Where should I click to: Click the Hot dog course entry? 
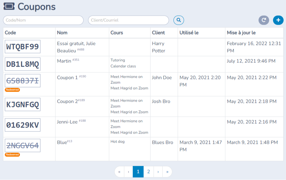click(x=117, y=142)
